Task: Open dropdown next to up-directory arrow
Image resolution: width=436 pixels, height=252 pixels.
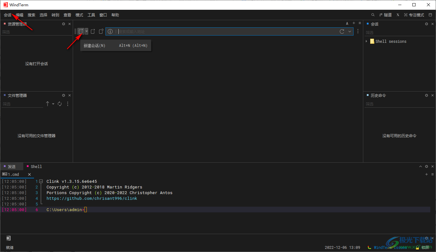Action: tap(53, 104)
